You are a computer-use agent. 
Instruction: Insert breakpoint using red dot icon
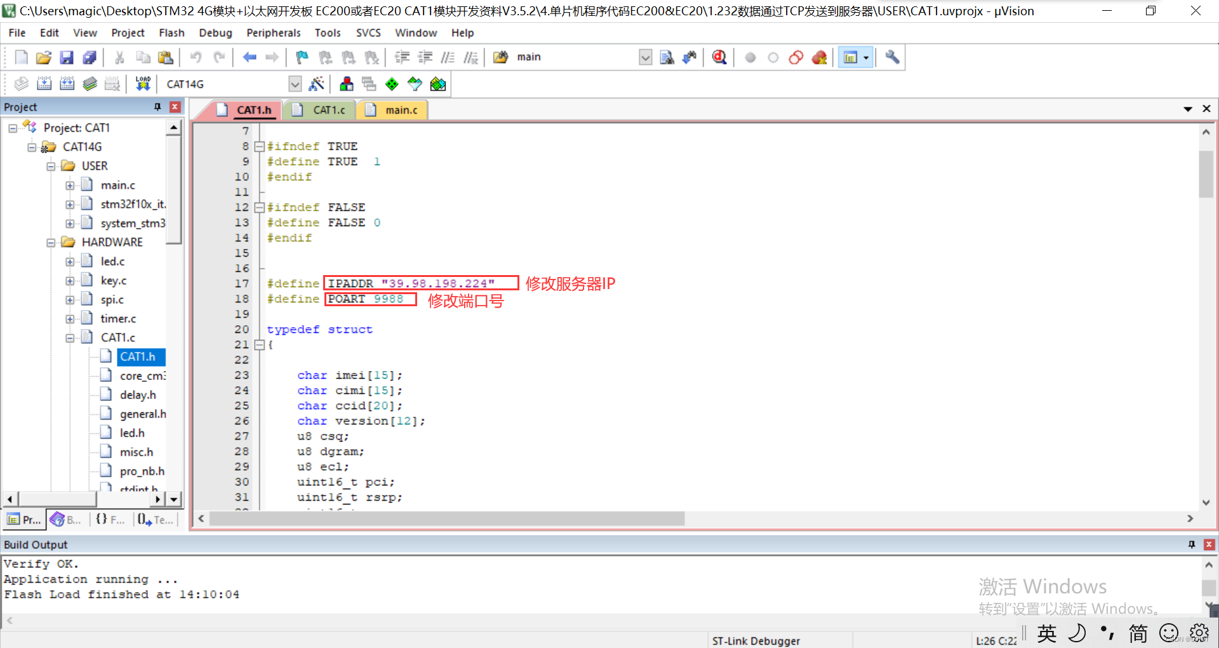pyautogui.click(x=750, y=58)
